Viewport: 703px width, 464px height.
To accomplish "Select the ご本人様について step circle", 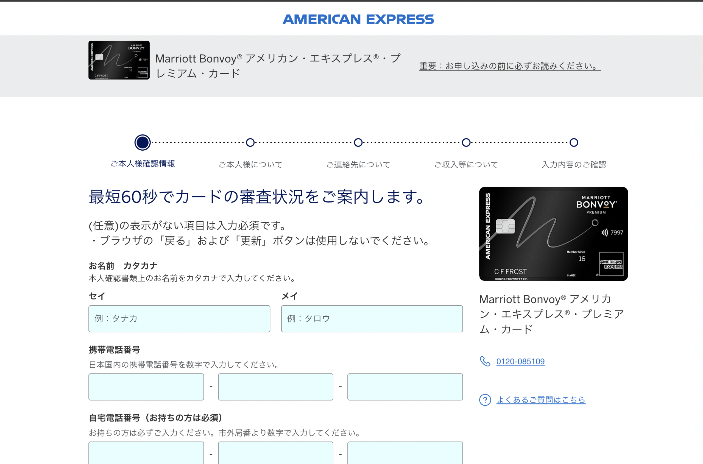I will coord(250,142).
